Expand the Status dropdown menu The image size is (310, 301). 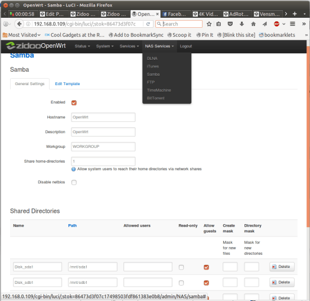[x=82, y=46]
